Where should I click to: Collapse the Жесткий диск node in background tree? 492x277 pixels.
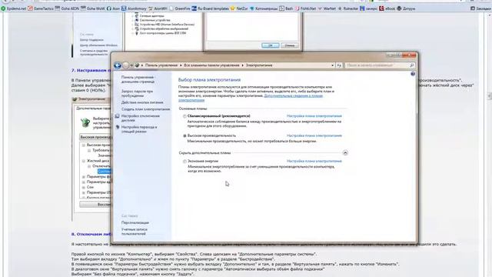84,161
